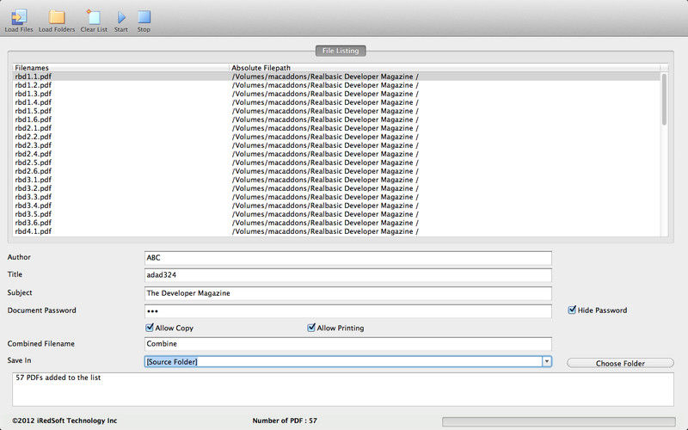Open Load Folders from the toolbar
Screen dimensions: 688x430
[x=57, y=21]
